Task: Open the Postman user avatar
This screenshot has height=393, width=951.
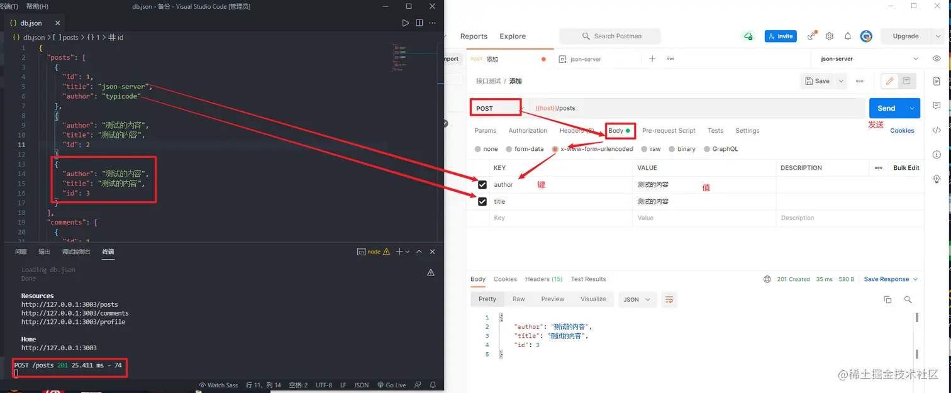Action: [x=866, y=36]
